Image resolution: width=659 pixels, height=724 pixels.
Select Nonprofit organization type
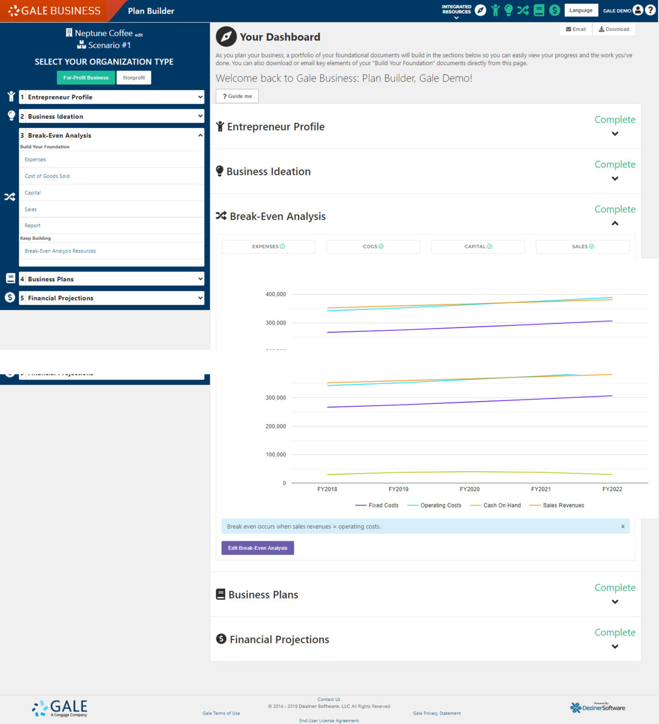tap(134, 77)
